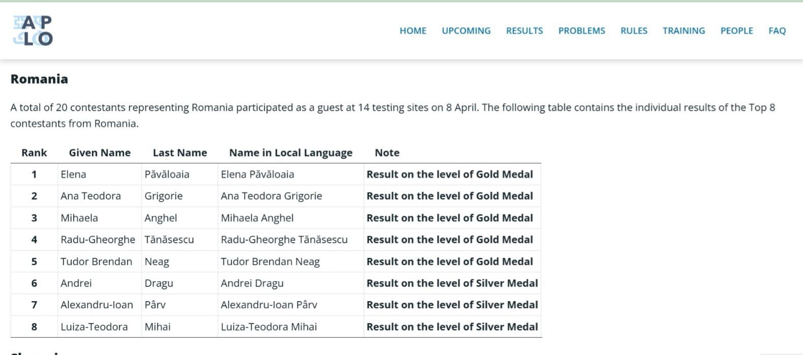
Task: Open the FAQ link
Action: point(777,31)
